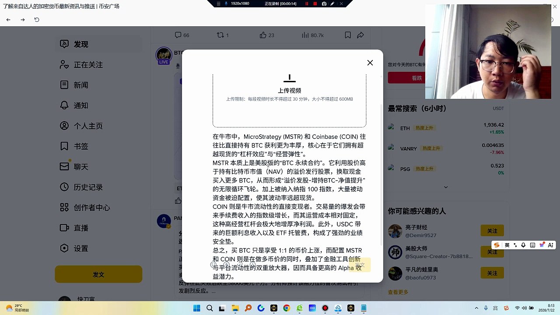Click the browser back arrow
This screenshot has width=560, height=315.
tap(8, 20)
